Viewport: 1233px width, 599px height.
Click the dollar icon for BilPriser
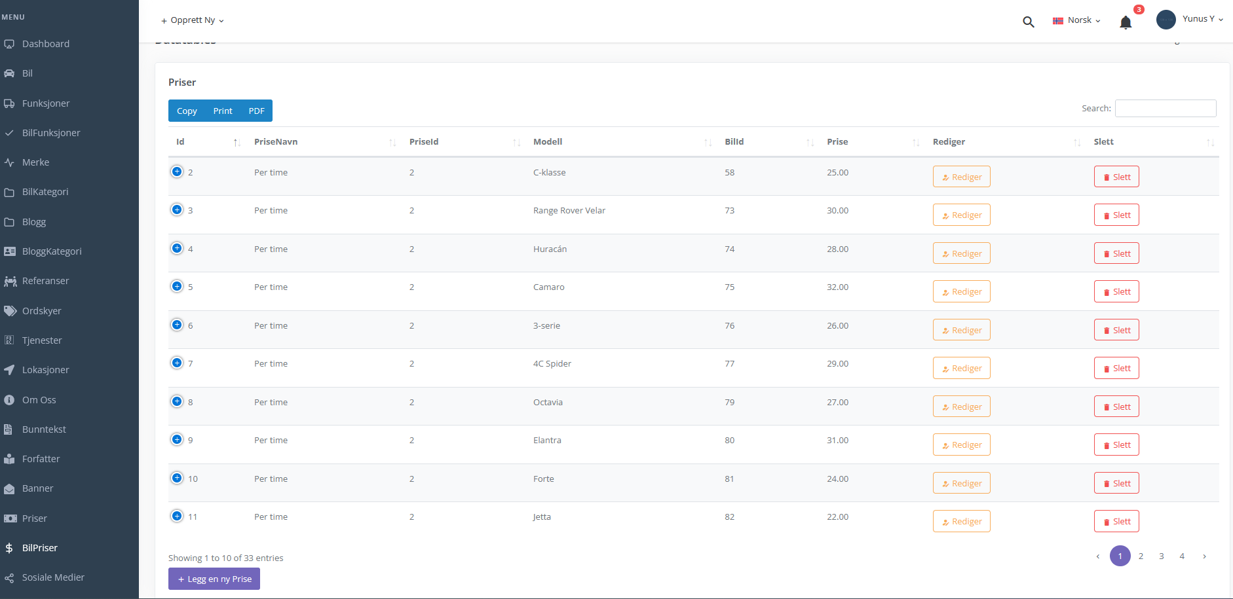pyautogui.click(x=9, y=548)
